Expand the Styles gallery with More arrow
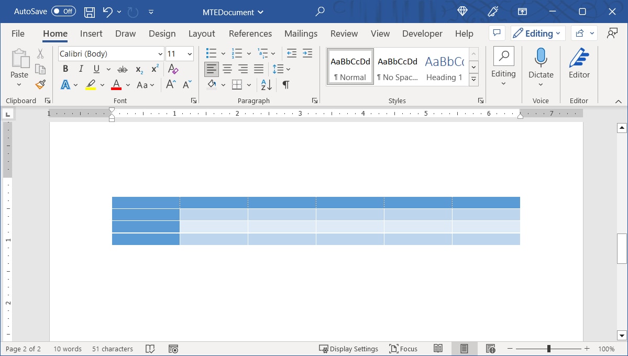Screen dimensions: 628x356 [x=473, y=79]
